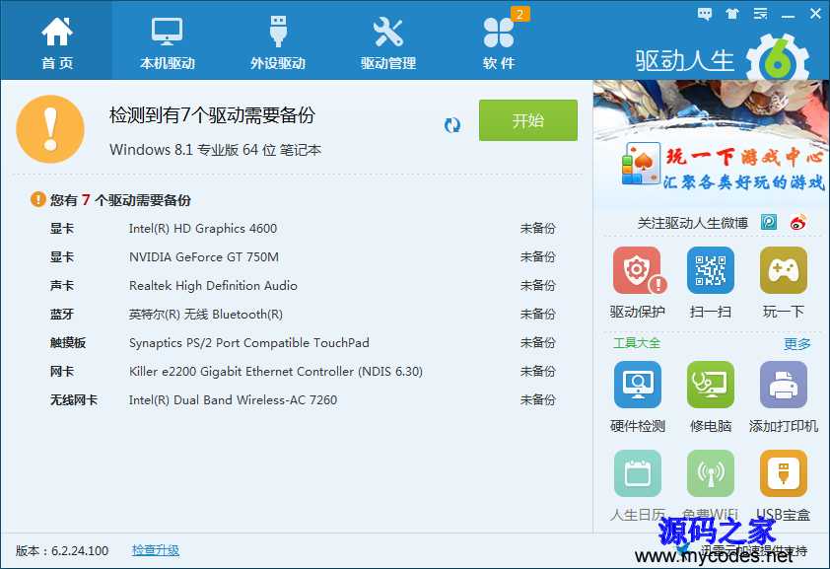Click the 软件 notification badge 2
Image resolution: width=830 pixels, height=569 pixels.
(x=519, y=14)
